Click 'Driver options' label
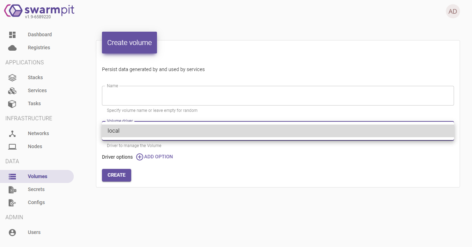This screenshot has height=247, width=472. pyautogui.click(x=117, y=157)
